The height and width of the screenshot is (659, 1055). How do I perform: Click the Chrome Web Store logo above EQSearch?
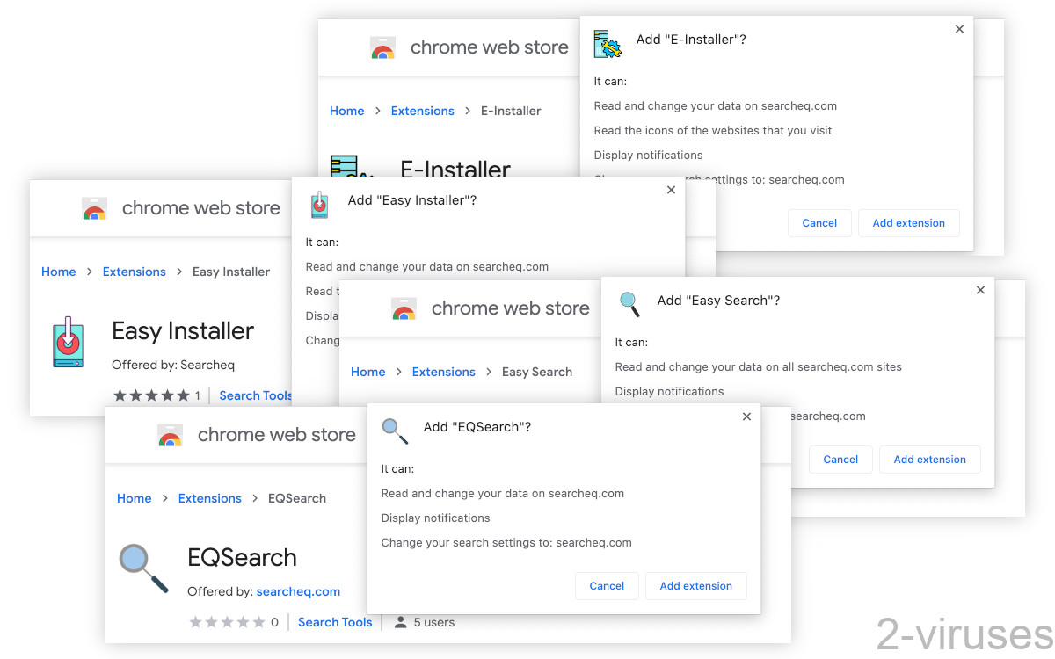[x=170, y=434]
